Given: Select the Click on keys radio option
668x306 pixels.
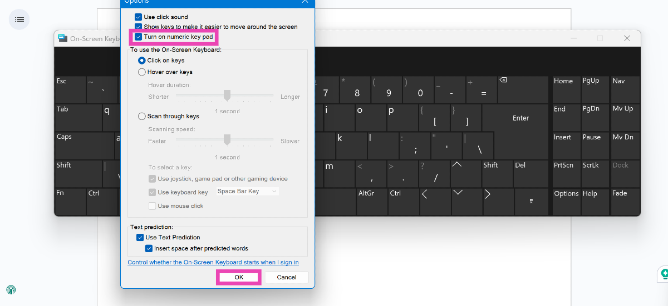Looking at the screenshot, I should (141, 61).
